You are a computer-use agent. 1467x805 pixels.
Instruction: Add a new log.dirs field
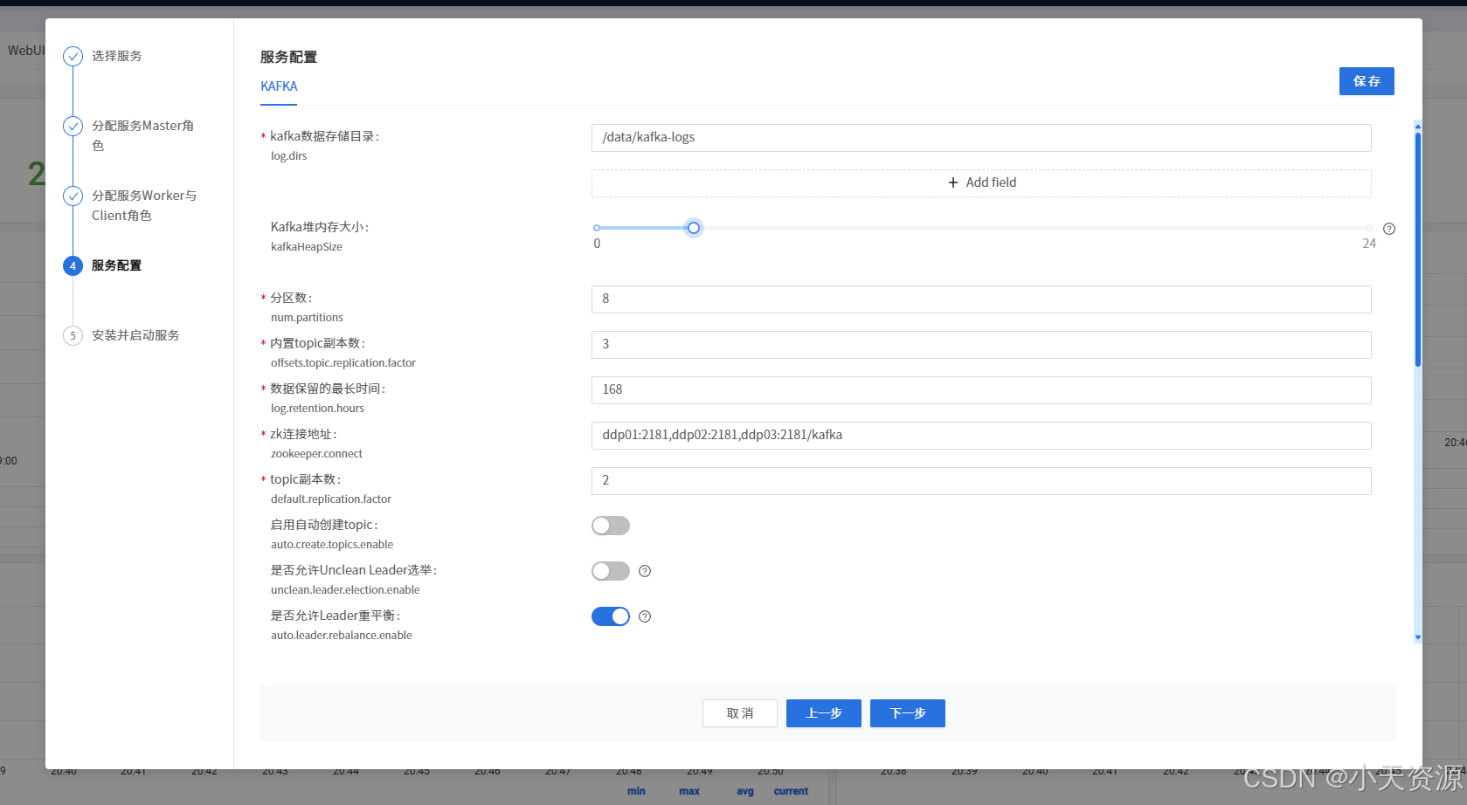pos(981,182)
